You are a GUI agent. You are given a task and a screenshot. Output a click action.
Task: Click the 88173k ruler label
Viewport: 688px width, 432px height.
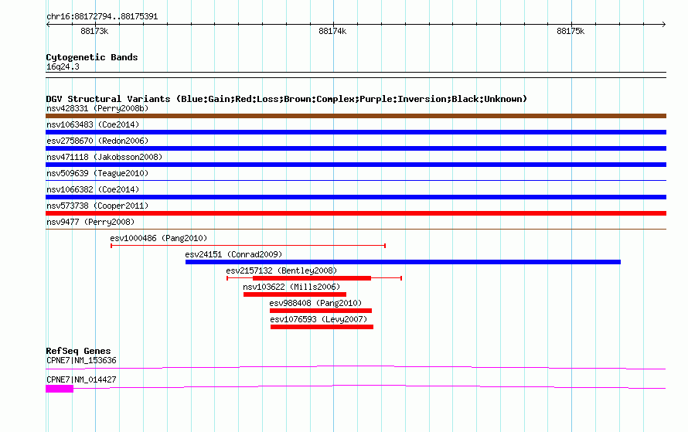[94, 31]
